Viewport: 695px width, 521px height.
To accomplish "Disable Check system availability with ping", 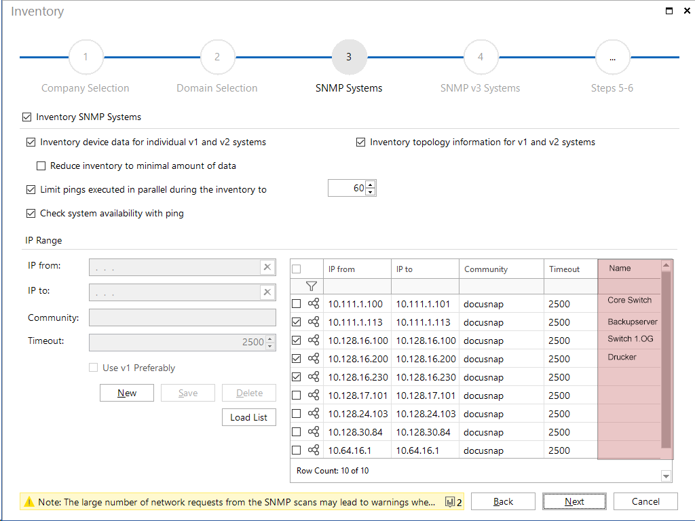I will point(31,214).
